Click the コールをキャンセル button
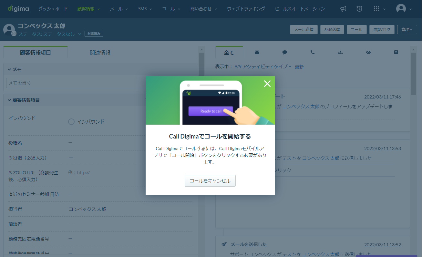This screenshot has width=422, height=257. 210,181
